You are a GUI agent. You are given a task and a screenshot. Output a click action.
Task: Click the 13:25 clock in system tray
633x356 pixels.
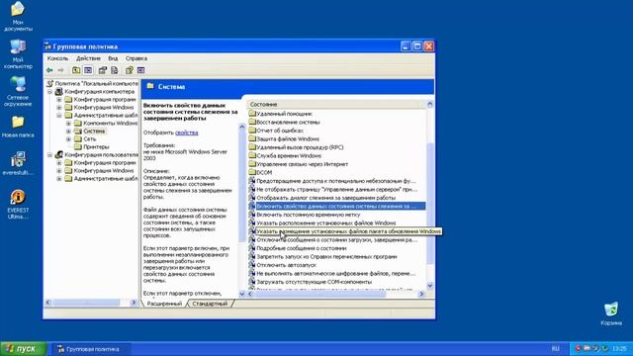coord(619,348)
